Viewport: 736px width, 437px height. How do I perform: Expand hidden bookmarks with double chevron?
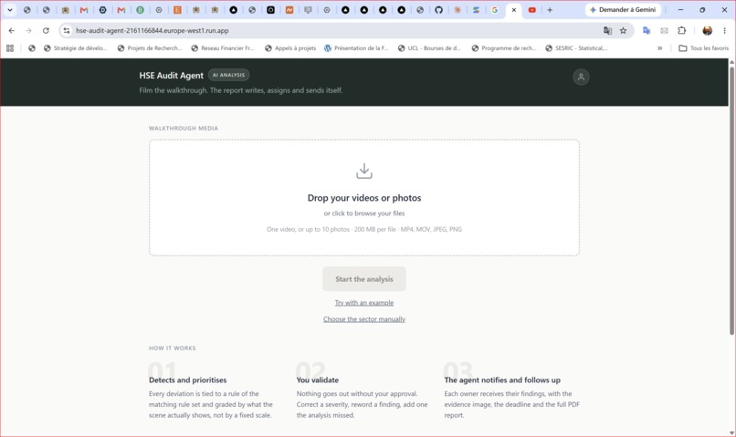pos(659,47)
